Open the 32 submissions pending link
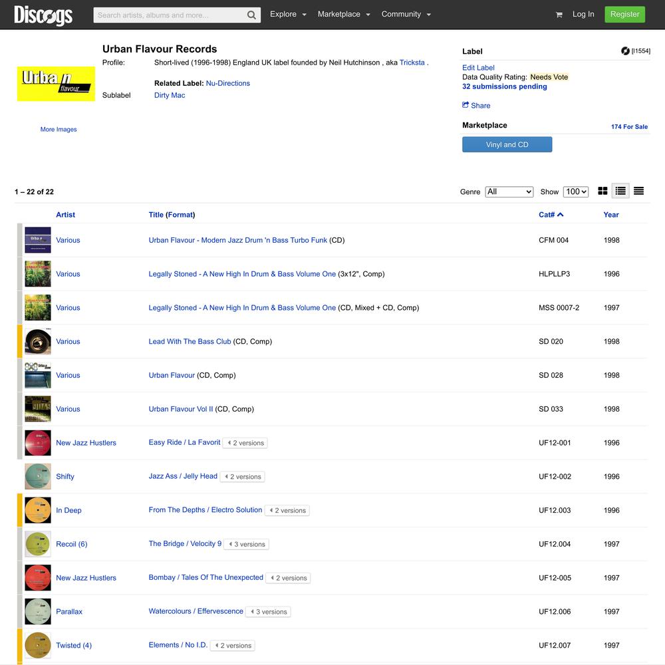This screenshot has width=665, height=665. point(504,86)
